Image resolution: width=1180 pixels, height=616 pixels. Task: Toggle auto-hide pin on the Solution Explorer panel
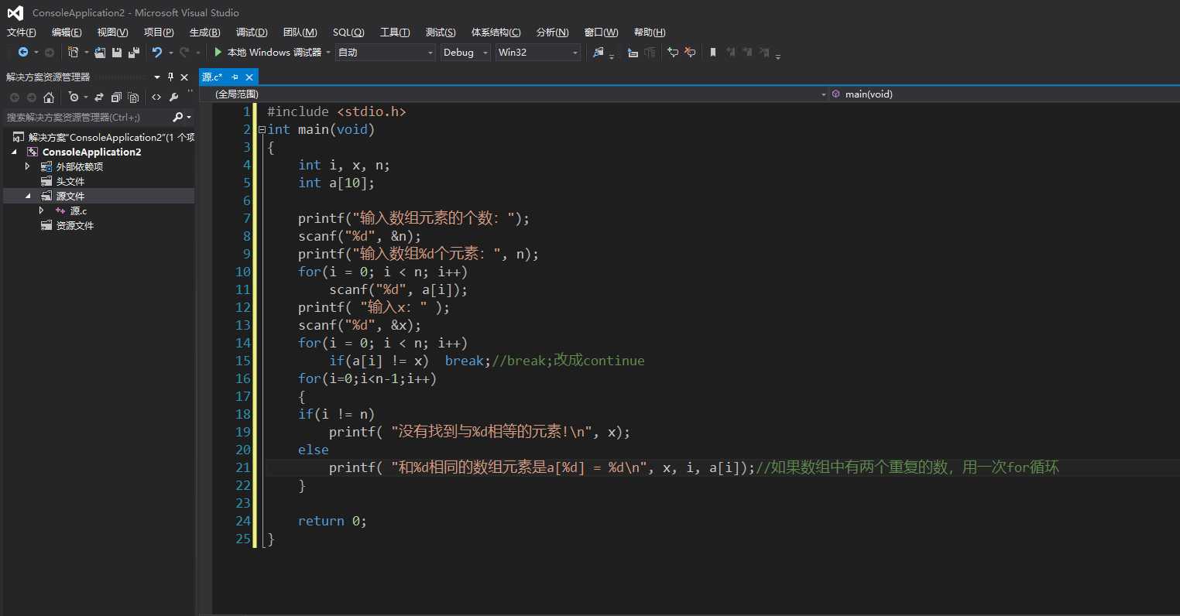[x=170, y=77]
